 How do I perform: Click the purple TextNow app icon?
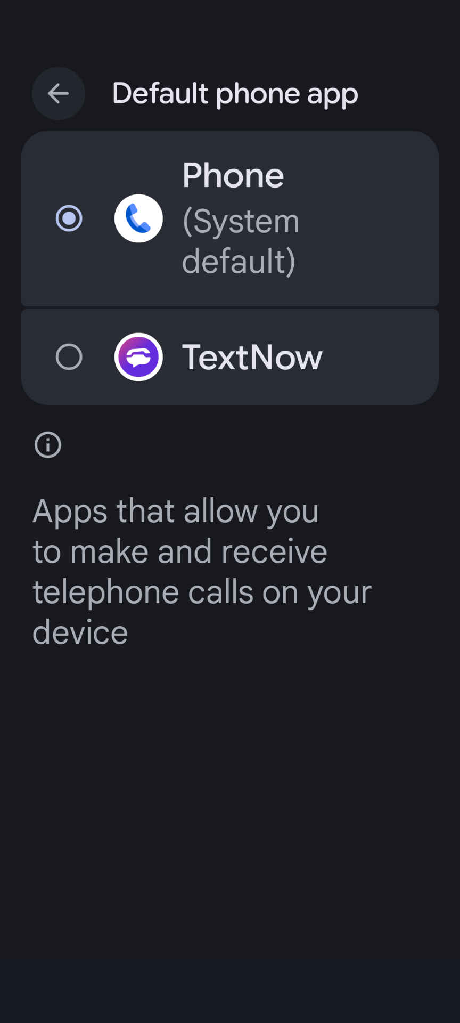pyautogui.click(x=138, y=357)
